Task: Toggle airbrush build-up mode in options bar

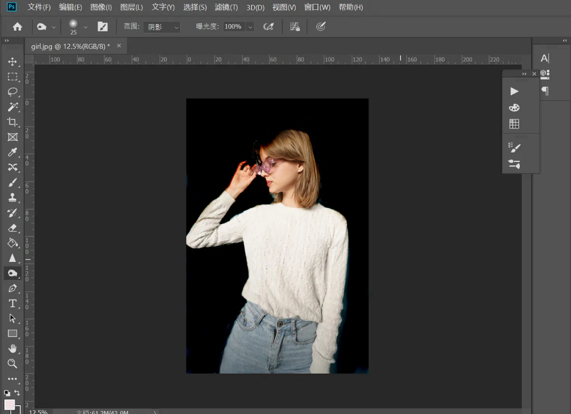Action: tap(269, 27)
